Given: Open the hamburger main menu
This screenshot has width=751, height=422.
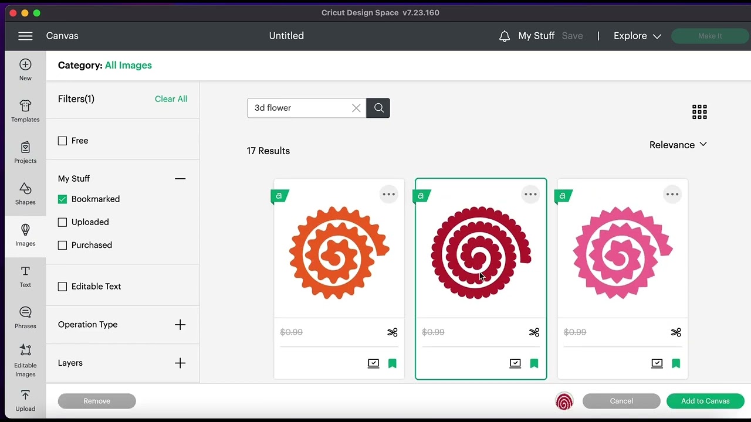Looking at the screenshot, I should [x=25, y=36].
